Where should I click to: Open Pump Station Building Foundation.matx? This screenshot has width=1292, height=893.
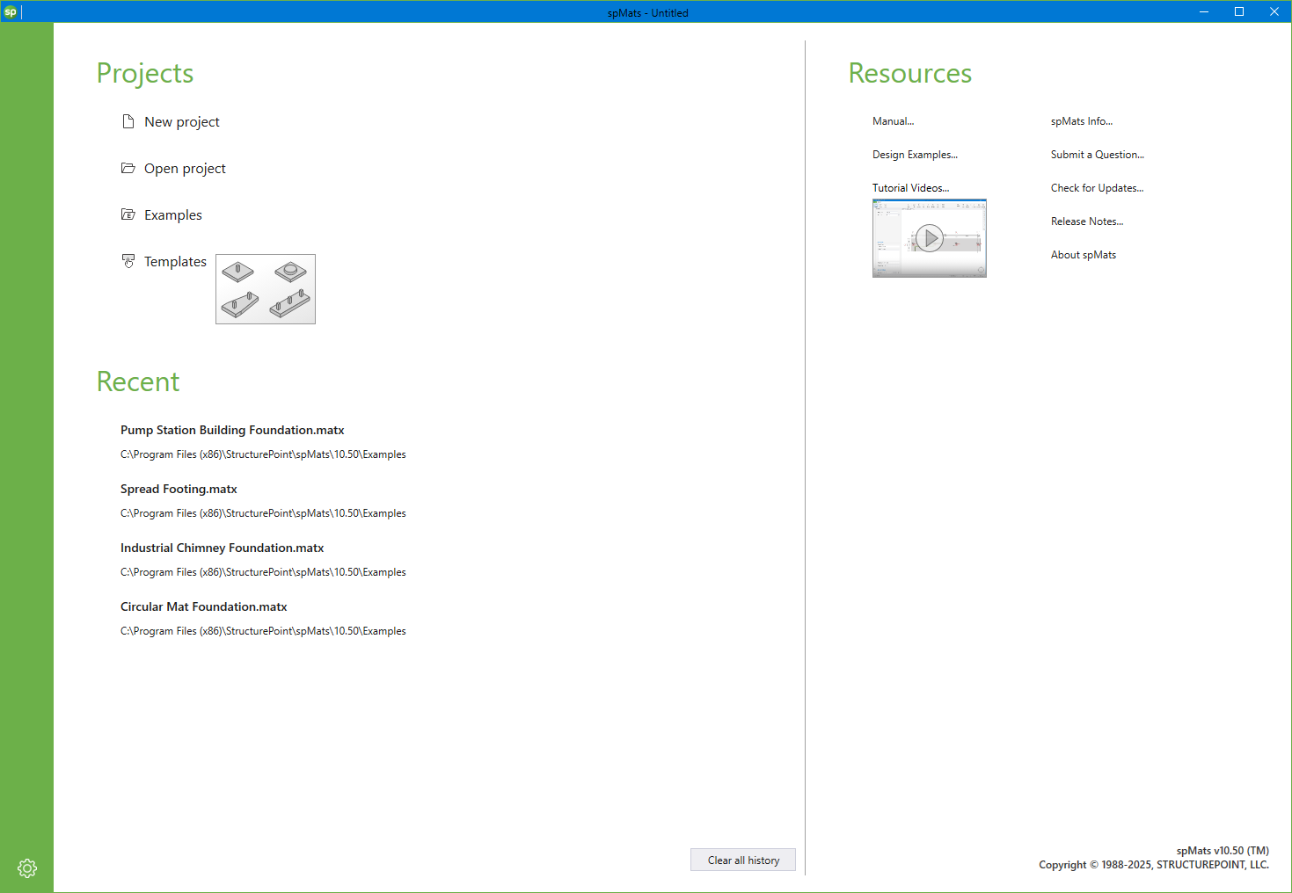click(x=232, y=430)
